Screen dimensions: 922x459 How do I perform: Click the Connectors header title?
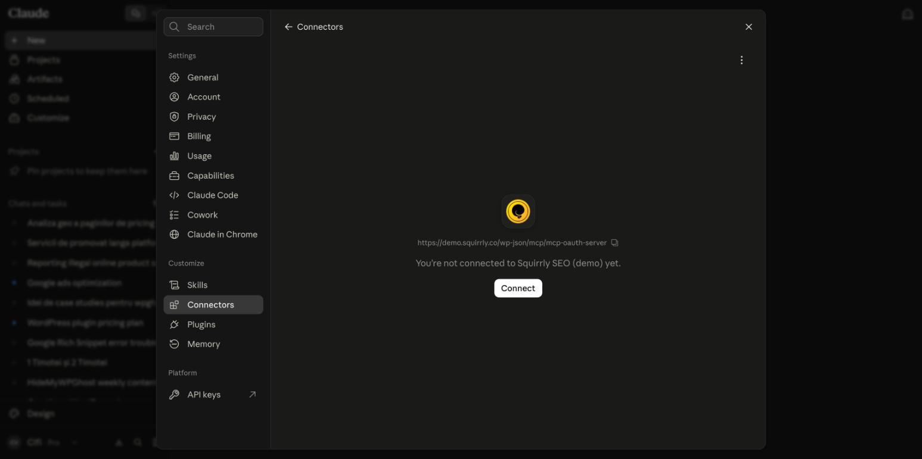point(320,27)
